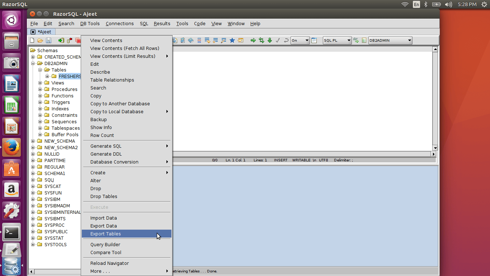Expand the Procedures folder node

tap(40, 89)
